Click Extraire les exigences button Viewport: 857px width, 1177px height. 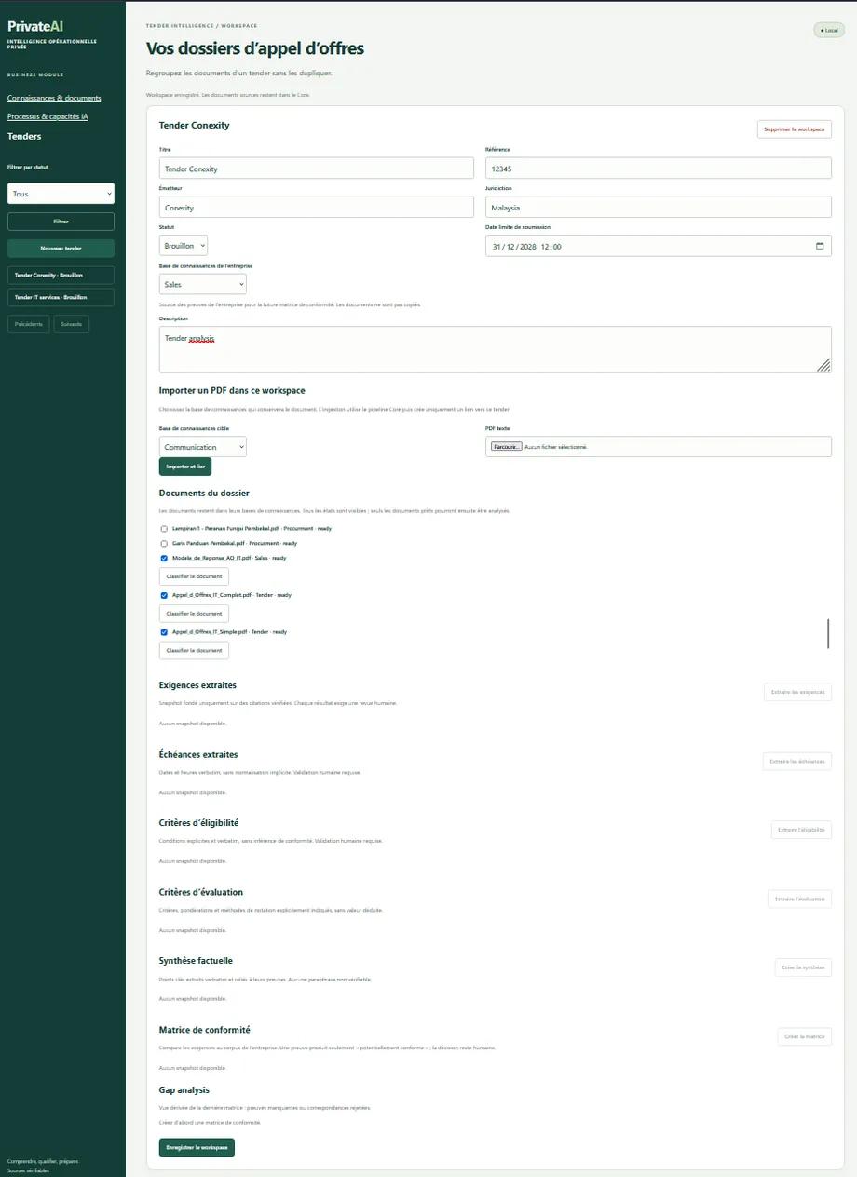(797, 692)
